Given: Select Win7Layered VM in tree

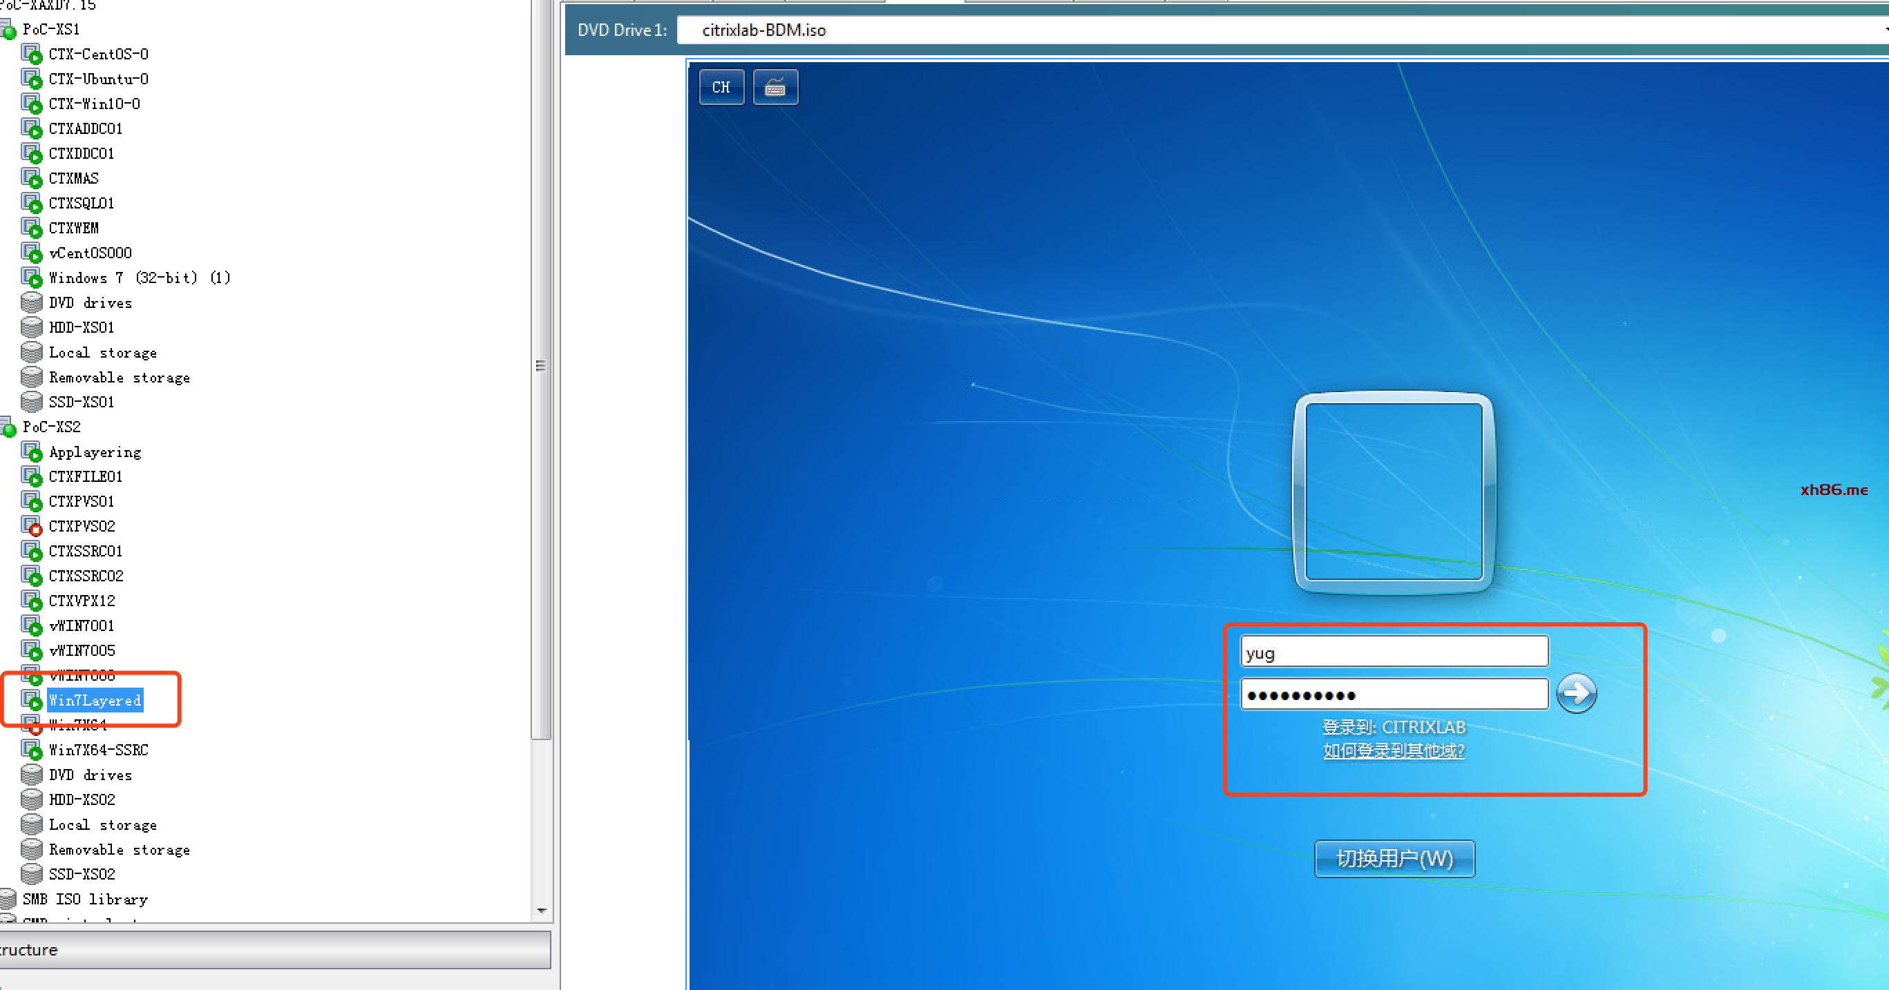Looking at the screenshot, I should coord(95,700).
